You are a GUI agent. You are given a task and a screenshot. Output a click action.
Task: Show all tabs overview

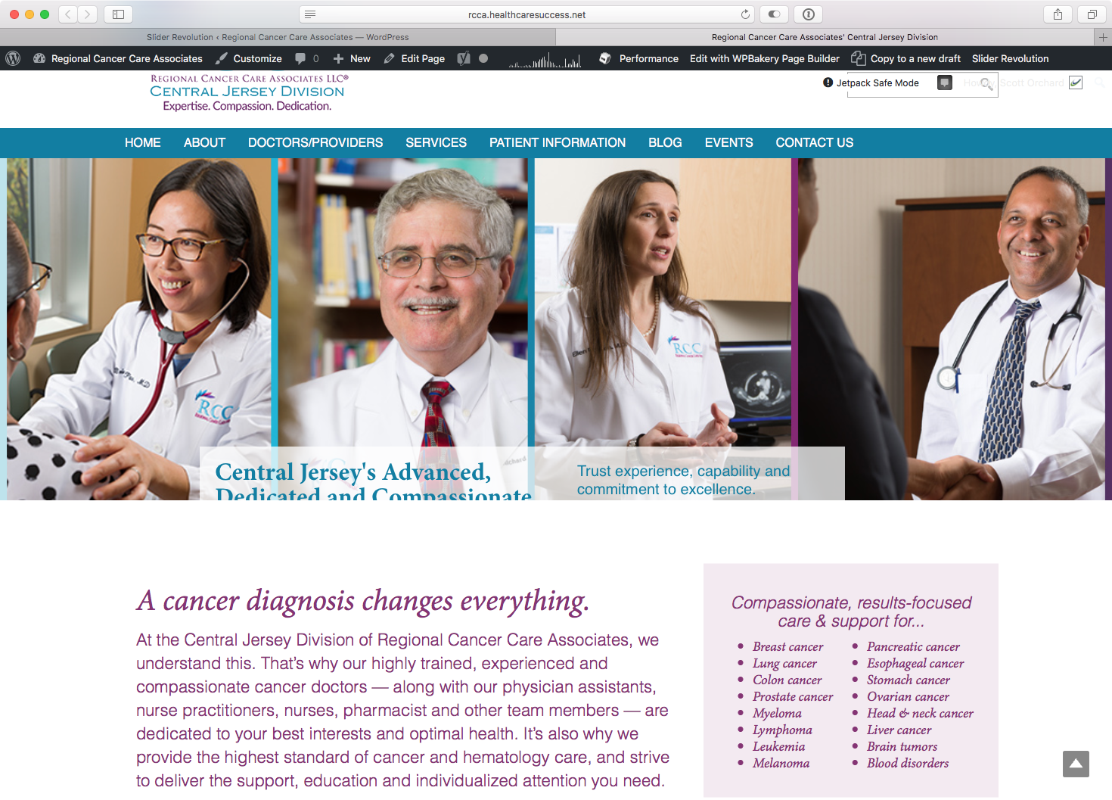[1092, 14]
